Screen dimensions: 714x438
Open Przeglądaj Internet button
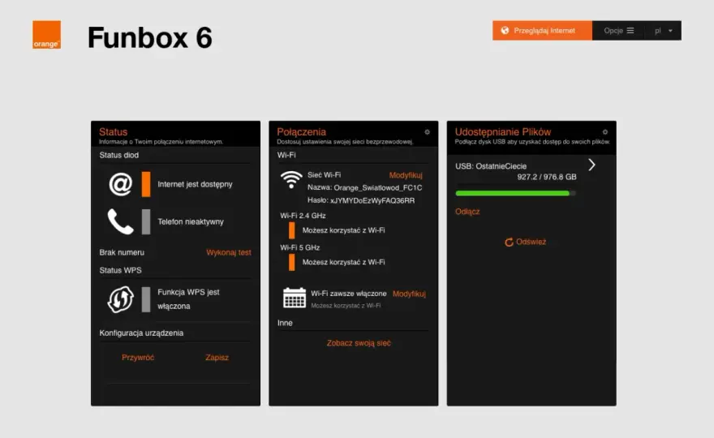click(542, 31)
